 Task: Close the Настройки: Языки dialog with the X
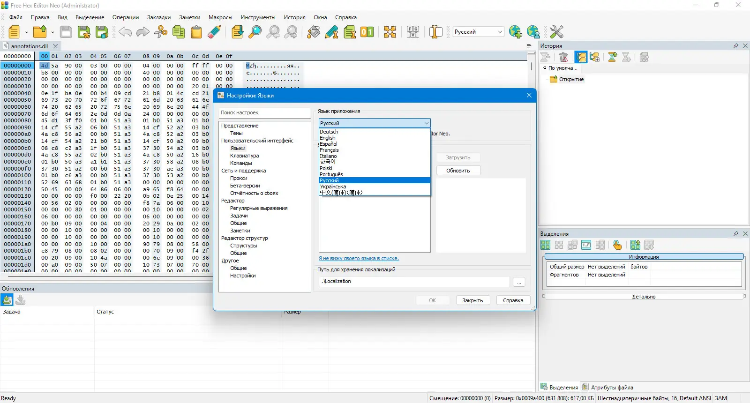click(x=529, y=95)
